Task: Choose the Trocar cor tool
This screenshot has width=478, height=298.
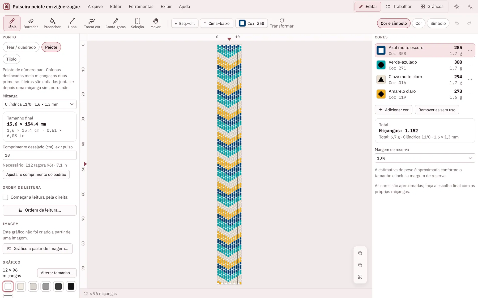Action: click(x=92, y=23)
